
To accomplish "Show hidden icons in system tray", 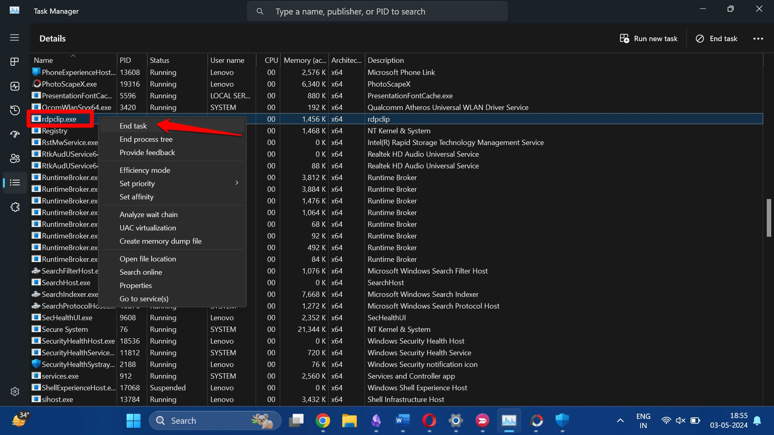I will click(x=620, y=420).
